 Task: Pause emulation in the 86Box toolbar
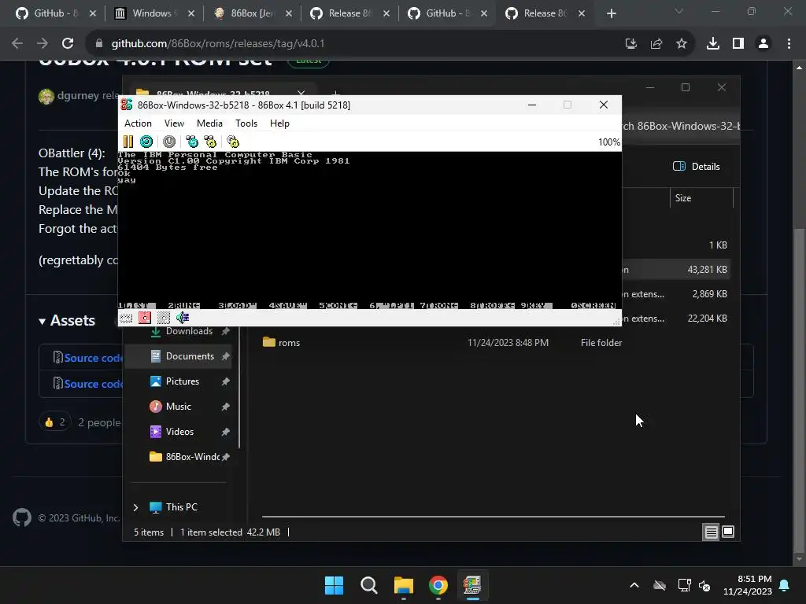click(128, 142)
